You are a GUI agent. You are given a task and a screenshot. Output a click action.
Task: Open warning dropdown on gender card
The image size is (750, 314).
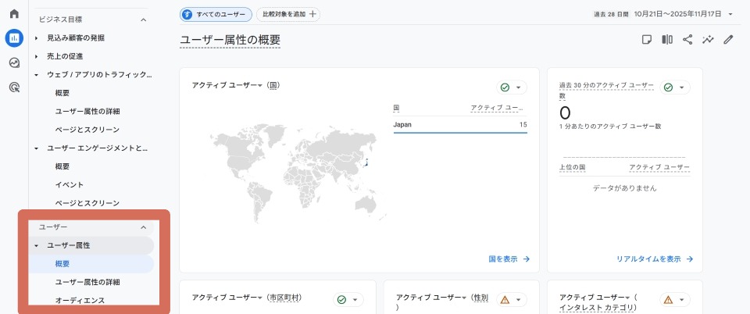[x=512, y=299]
